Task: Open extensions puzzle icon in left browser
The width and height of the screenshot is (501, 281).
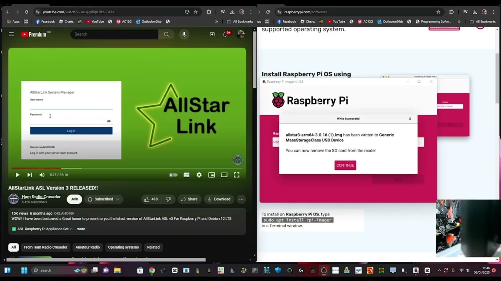Action: (x=209, y=12)
